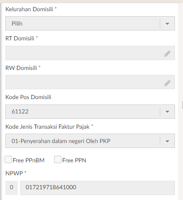Click the 61122 postal code value

pos(20,112)
